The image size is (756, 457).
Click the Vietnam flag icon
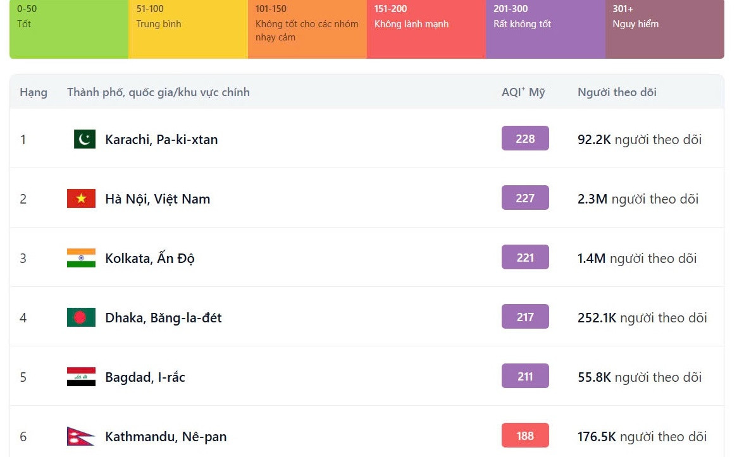tap(81, 198)
